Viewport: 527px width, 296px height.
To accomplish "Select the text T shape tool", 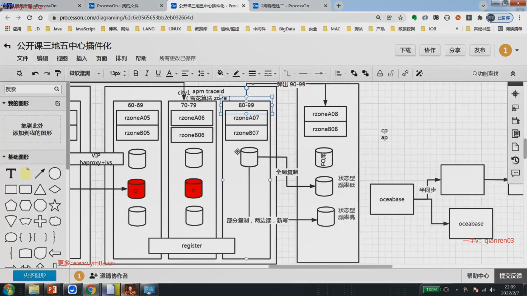I will point(11,173).
